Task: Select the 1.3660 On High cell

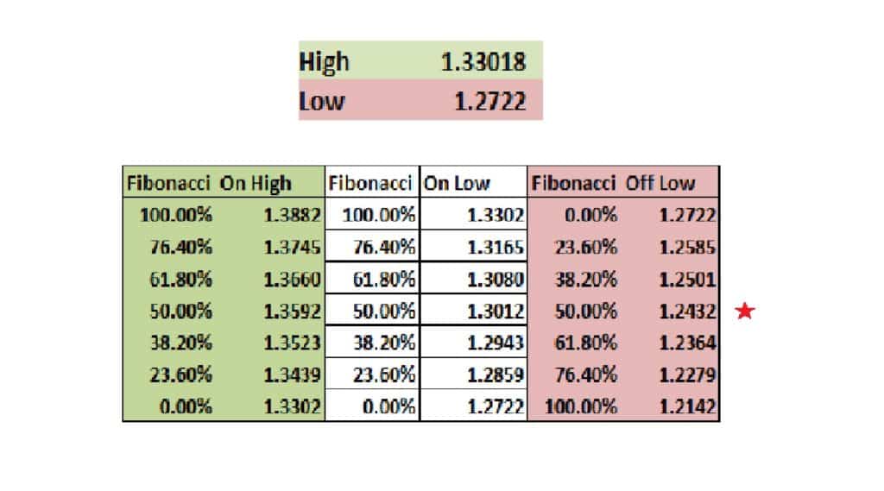Action: [292, 279]
